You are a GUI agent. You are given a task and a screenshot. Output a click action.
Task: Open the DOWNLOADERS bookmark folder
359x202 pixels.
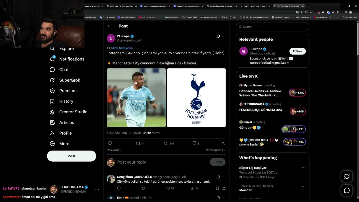click(190, 17)
